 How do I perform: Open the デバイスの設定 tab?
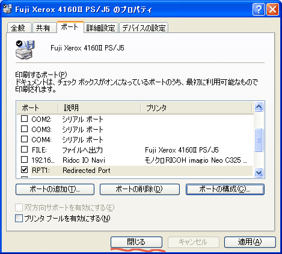point(144,28)
